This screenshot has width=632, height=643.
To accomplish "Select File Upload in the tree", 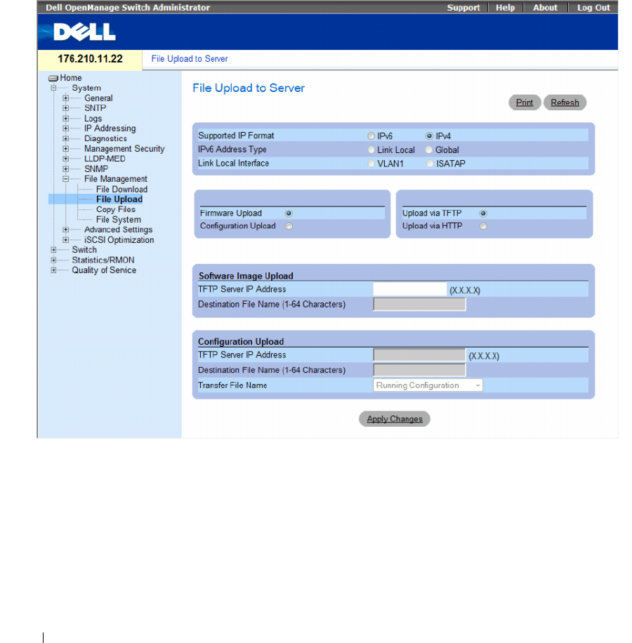I will coord(119,199).
